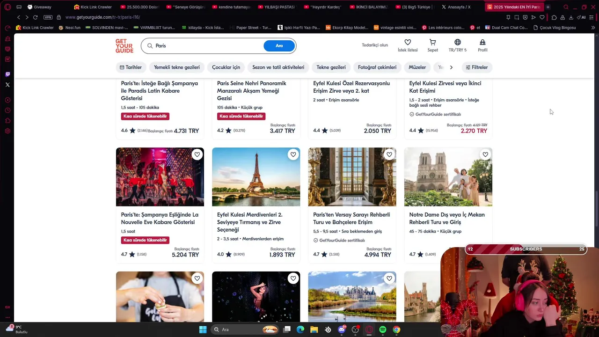This screenshot has width=599, height=337.
Task: Favorite the Notre Dame tour heart
Action: [x=485, y=154]
